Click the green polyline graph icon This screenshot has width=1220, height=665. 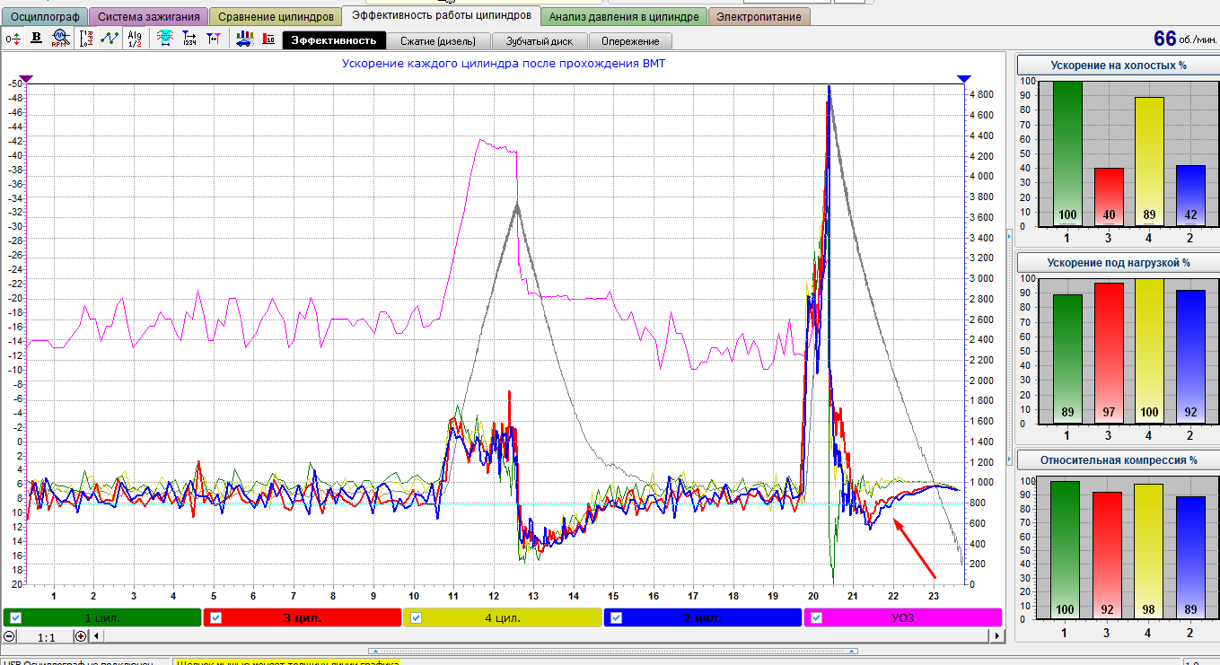[x=110, y=38]
